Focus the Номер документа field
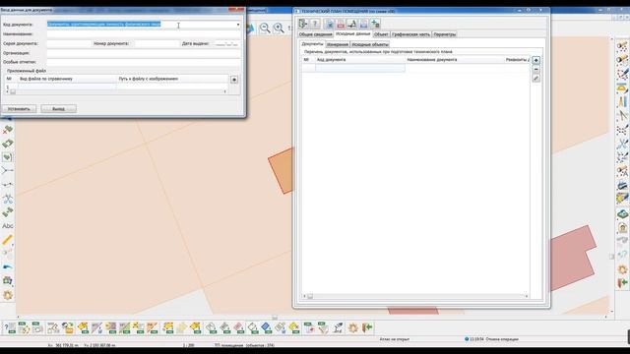630x354 pixels. point(157,43)
